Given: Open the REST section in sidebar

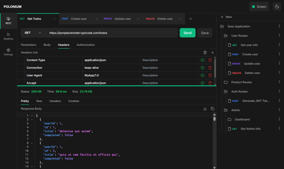Looking at the screenshot, I should tap(8, 21).
